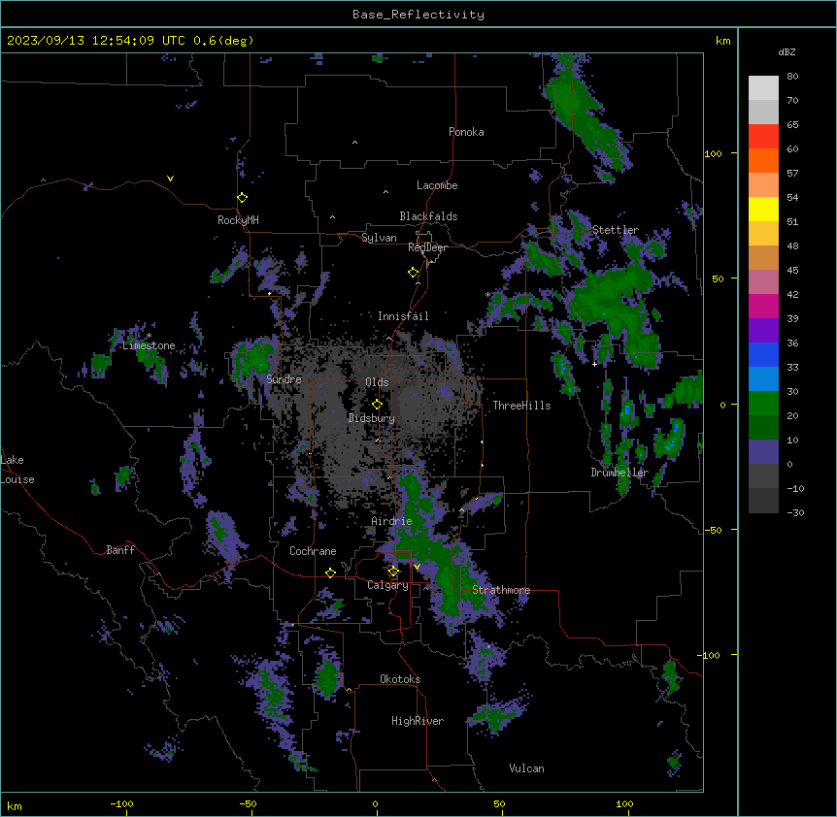
Task: Select the slate purple 0-10 dBZ legend swatch
Action: pos(763,452)
